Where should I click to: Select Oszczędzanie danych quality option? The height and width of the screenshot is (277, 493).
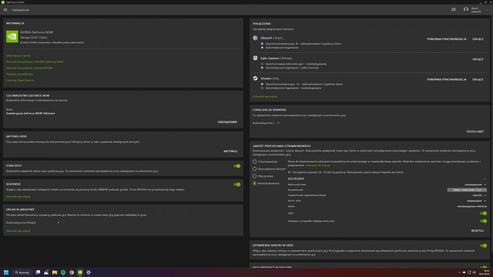[255, 169]
